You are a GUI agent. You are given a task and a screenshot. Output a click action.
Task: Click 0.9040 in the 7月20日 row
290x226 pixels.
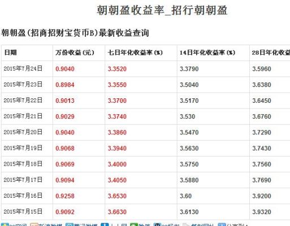tap(65, 133)
